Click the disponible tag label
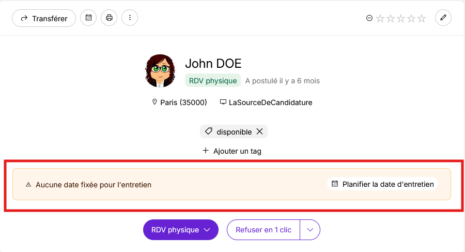465x252 pixels. tap(234, 132)
